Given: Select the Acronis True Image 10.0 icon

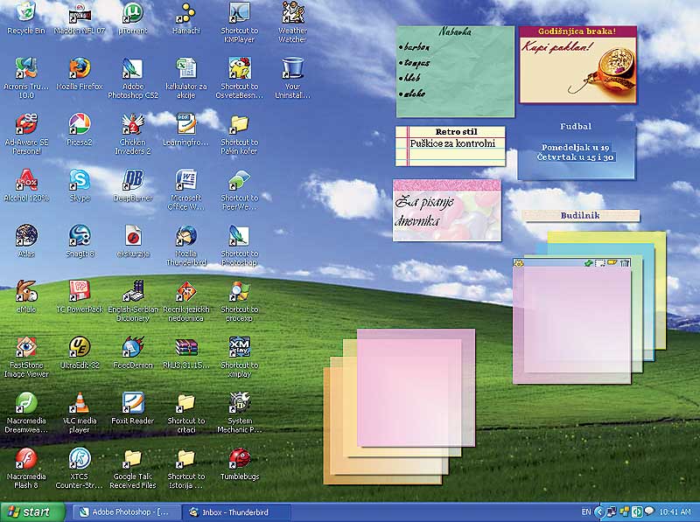Looking at the screenshot, I should tap(26, 68).
